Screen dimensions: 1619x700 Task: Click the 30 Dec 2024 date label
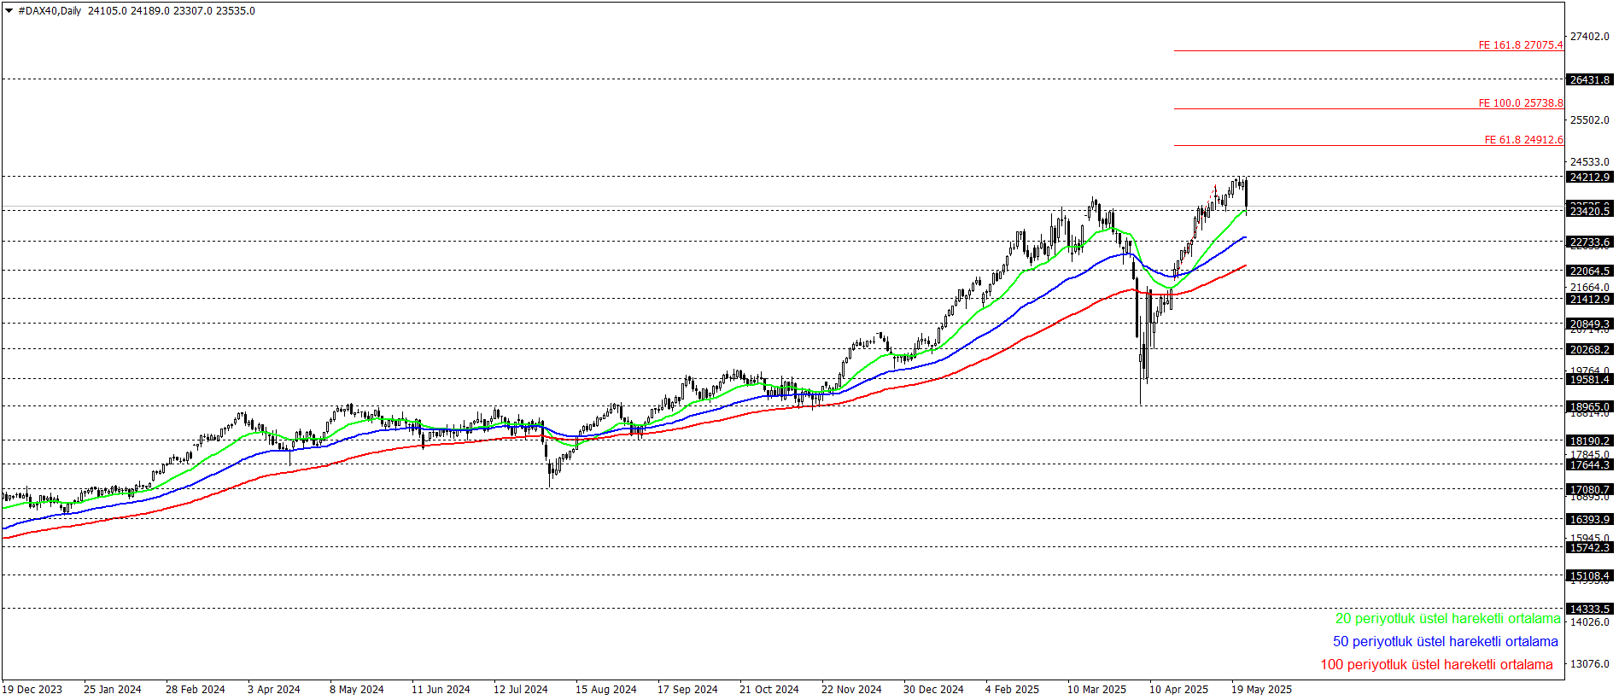pyautogui.click(x=933, y=690)
